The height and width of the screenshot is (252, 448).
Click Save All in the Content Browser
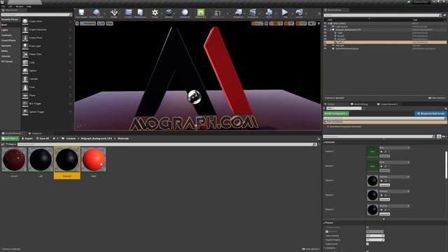pos(43,139)
